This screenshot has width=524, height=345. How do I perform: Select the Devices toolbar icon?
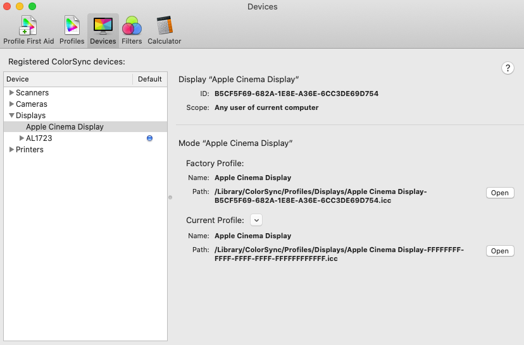(103, 30)
